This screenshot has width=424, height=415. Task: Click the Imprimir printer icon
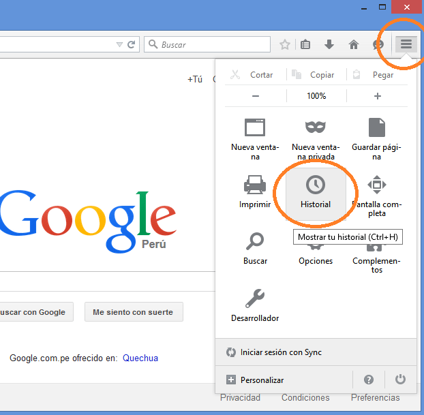click(255, 185)
